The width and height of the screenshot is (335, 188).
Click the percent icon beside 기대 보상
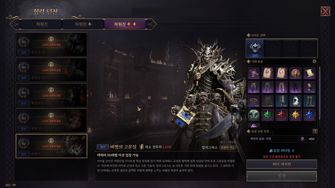pos(314,61)
